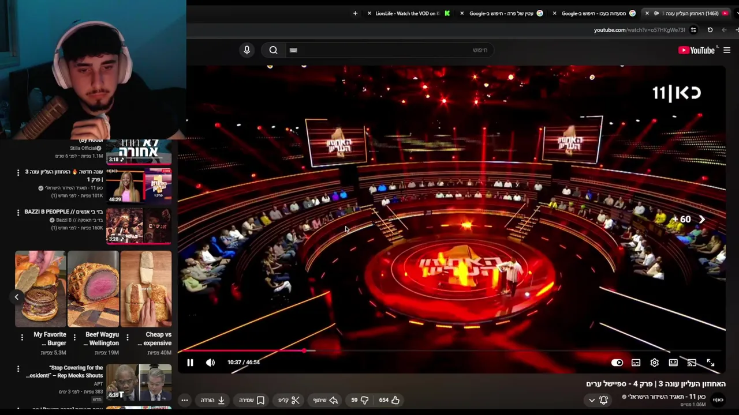739x415 pixels.
Task: Open options for Beef Wagyu Wellington short
Action: tap(74, 337)
